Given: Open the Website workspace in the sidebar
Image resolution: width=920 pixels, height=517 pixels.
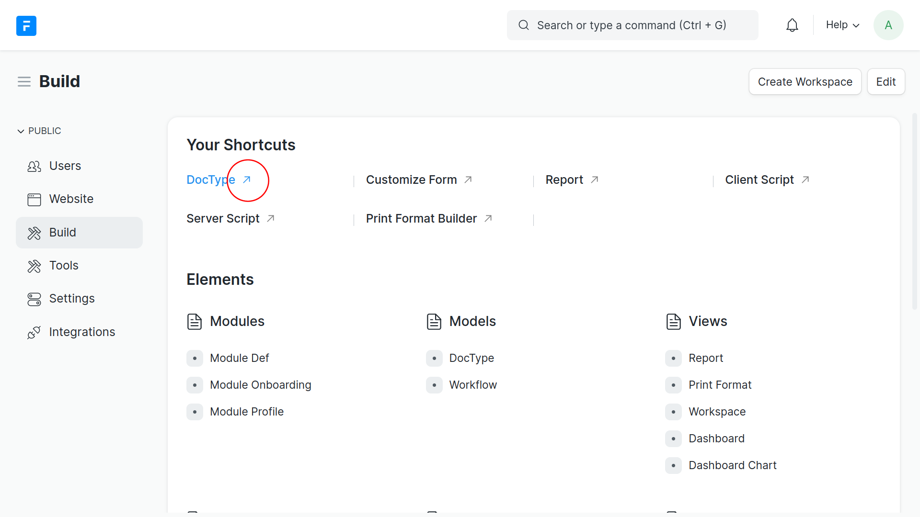Looking at the screenshot, I should (71, 199).
